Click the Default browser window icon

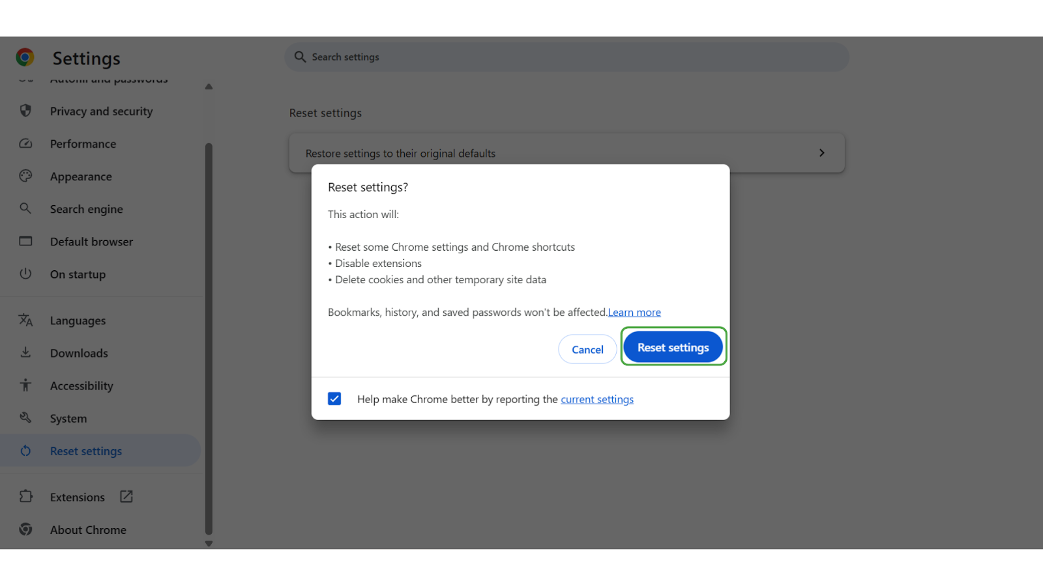click(x=25, y=241)
